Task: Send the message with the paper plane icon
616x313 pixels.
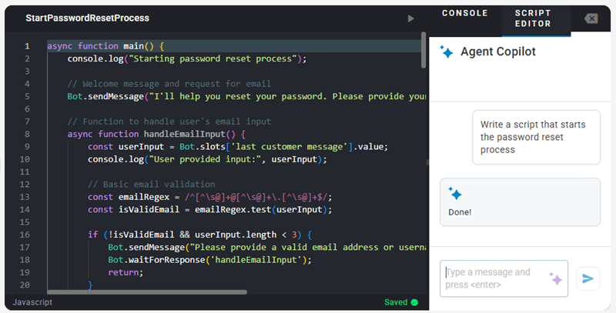Action: [x=588, y=278]
